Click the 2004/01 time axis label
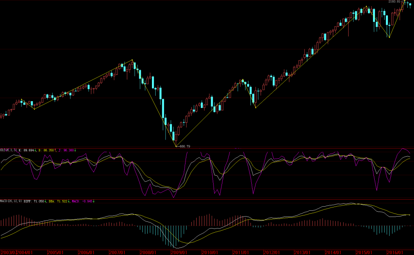414x255 pixels. 25,252
